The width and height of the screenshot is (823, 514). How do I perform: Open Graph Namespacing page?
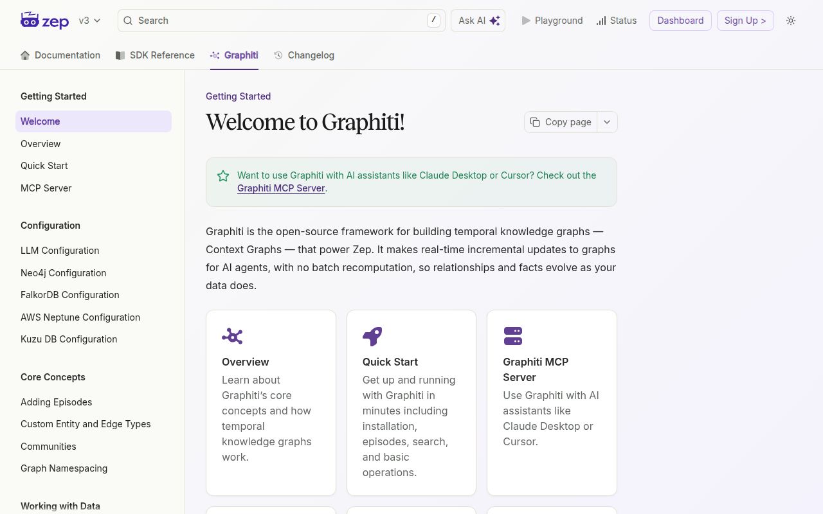tap(93, 468)
